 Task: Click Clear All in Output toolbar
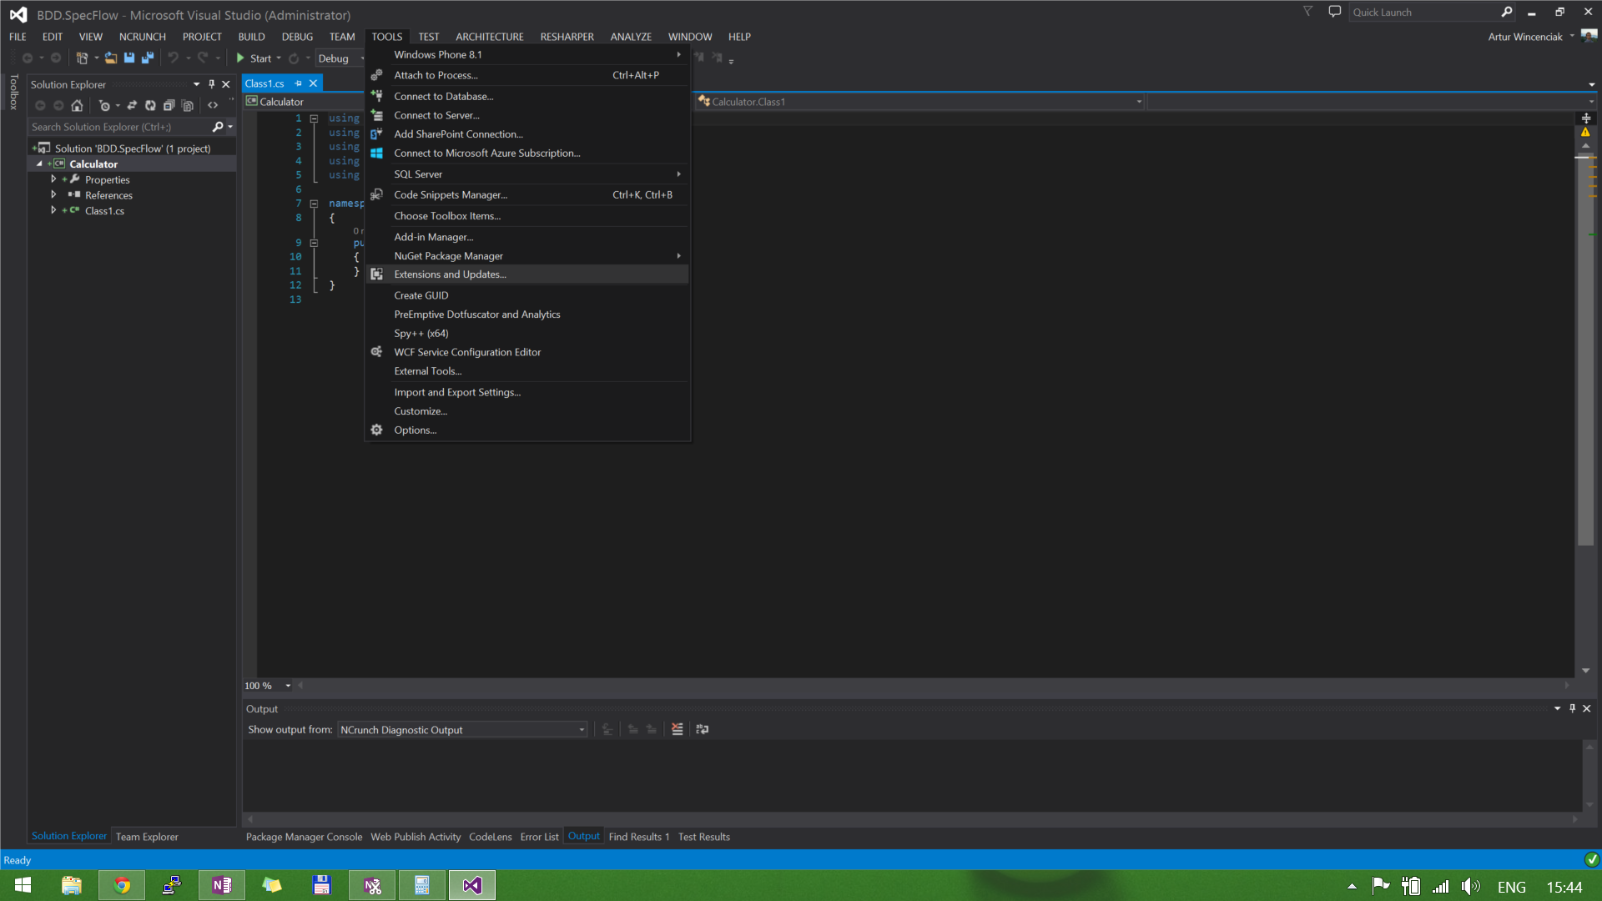(678, 730)
